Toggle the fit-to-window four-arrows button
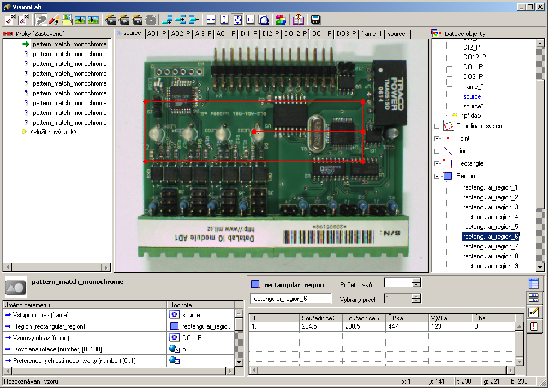This screenshot has width=548, height=388. coord(237,20)
